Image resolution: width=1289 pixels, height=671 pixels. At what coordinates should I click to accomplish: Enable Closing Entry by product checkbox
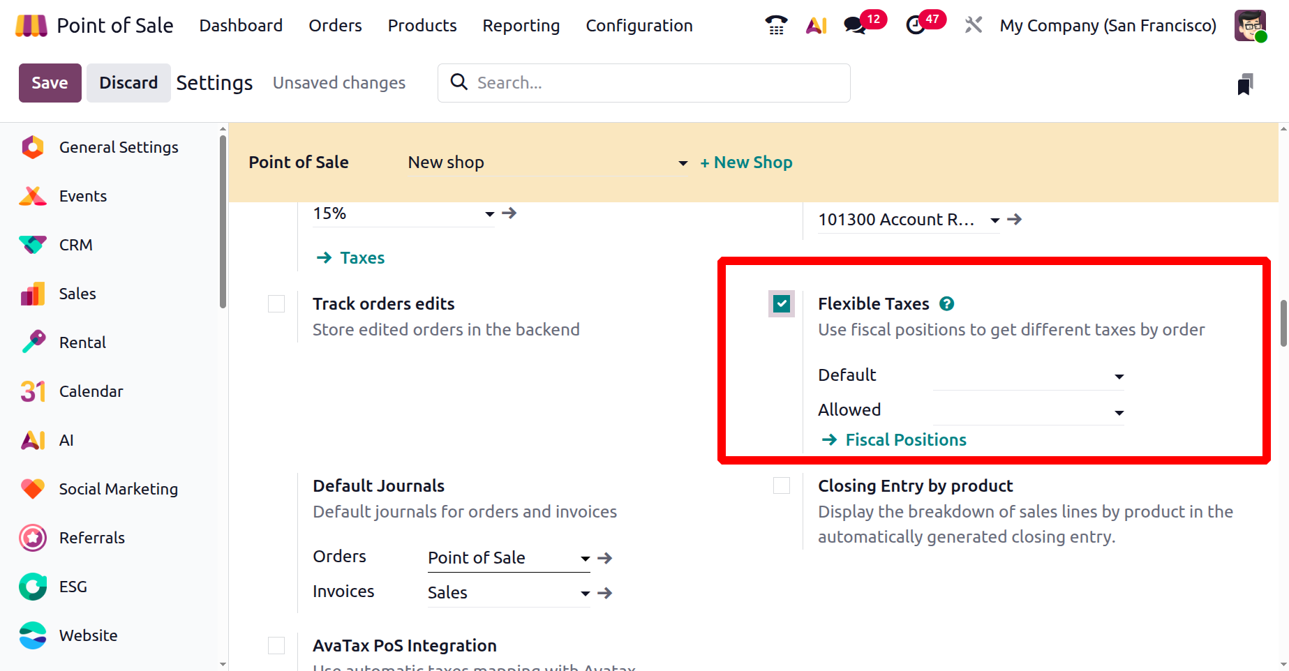(x=782, y=485)
